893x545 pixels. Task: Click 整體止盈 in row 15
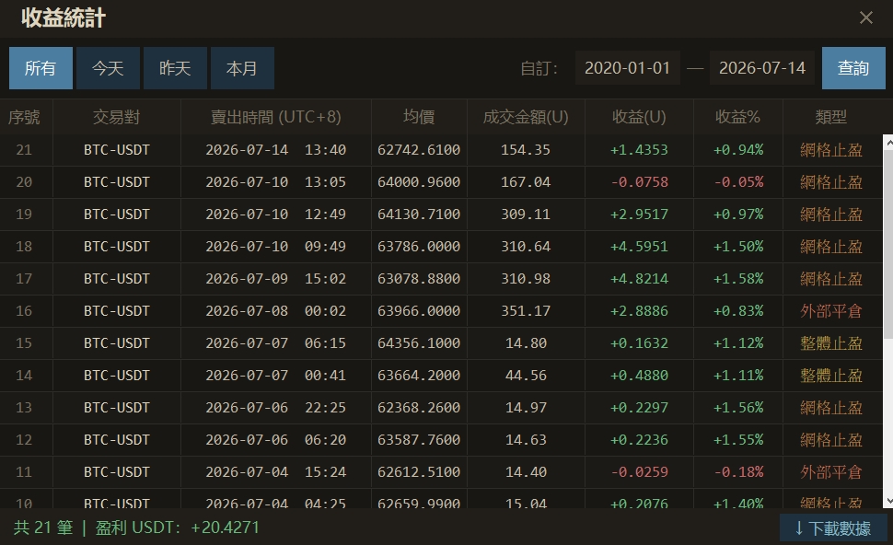[831, 342]
